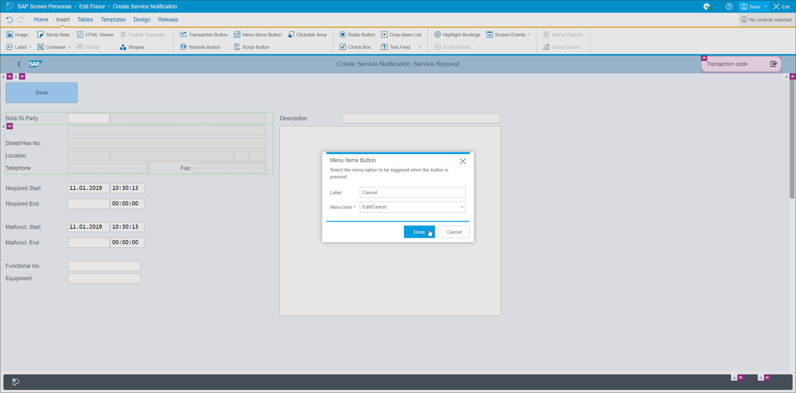Click the green status check icon
The width and height of the screenshot is (796, 393).
click(x=707, y=7)
